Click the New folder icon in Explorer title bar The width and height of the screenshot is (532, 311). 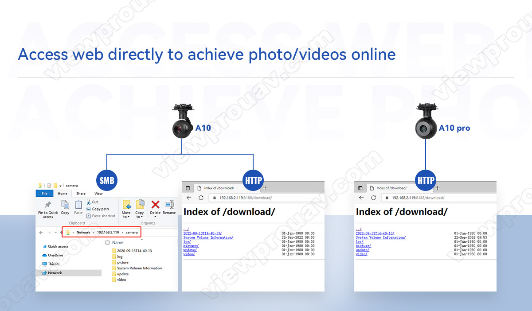coord(55,186)
